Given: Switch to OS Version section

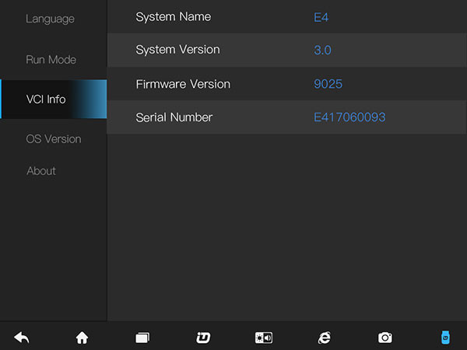Looking at the screenshot, I should pyautogui.click(x=54, y=139).
